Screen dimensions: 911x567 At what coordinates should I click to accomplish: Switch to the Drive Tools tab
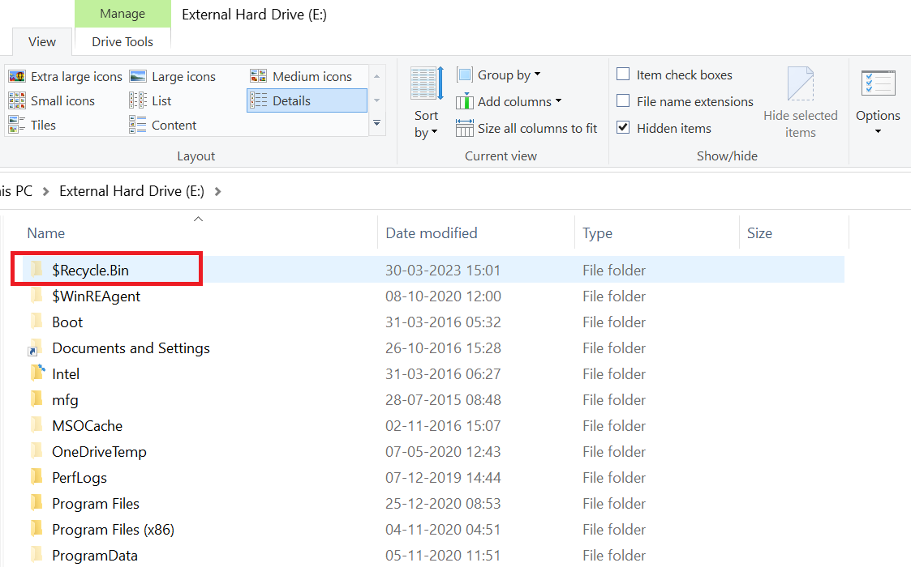coord(122,41)
